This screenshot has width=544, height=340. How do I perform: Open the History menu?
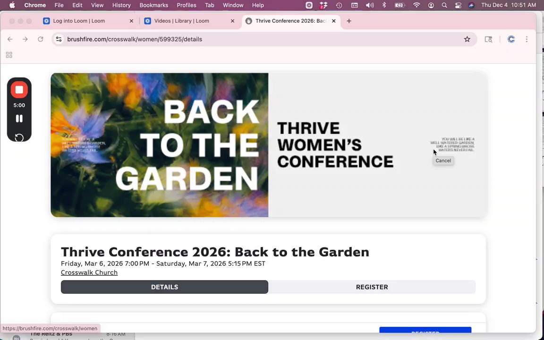121,5
